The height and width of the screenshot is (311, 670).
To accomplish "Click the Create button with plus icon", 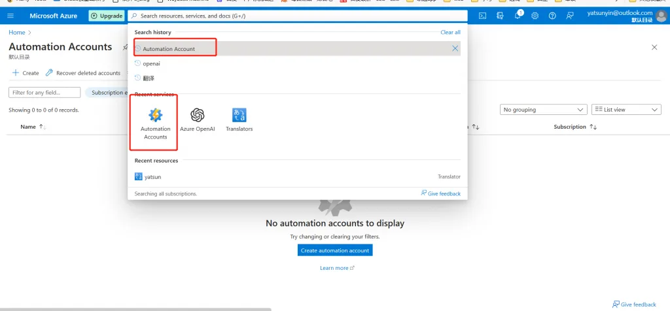I will (26, 73).
